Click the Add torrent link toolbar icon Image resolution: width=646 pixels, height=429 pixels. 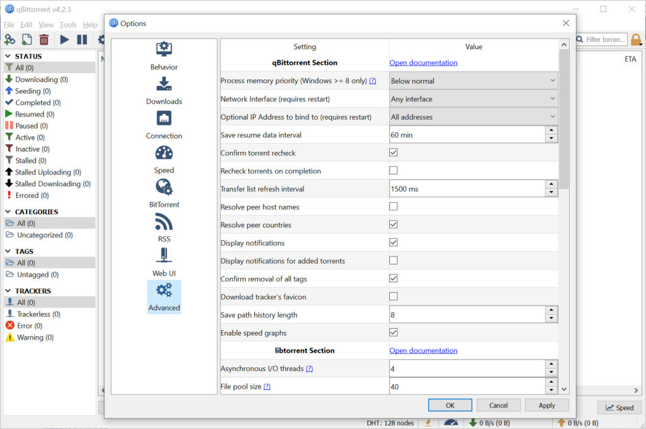coord(9,40)
